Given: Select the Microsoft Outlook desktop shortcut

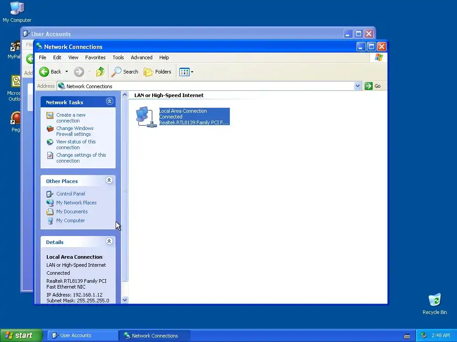Looking at the screenshot, I should [x=14, y=88].
